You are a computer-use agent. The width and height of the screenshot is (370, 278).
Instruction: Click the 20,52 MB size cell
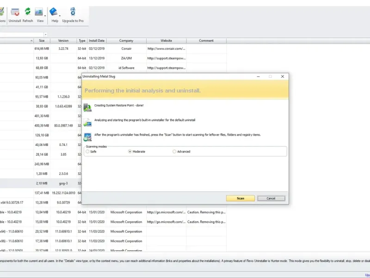[42, 231]
